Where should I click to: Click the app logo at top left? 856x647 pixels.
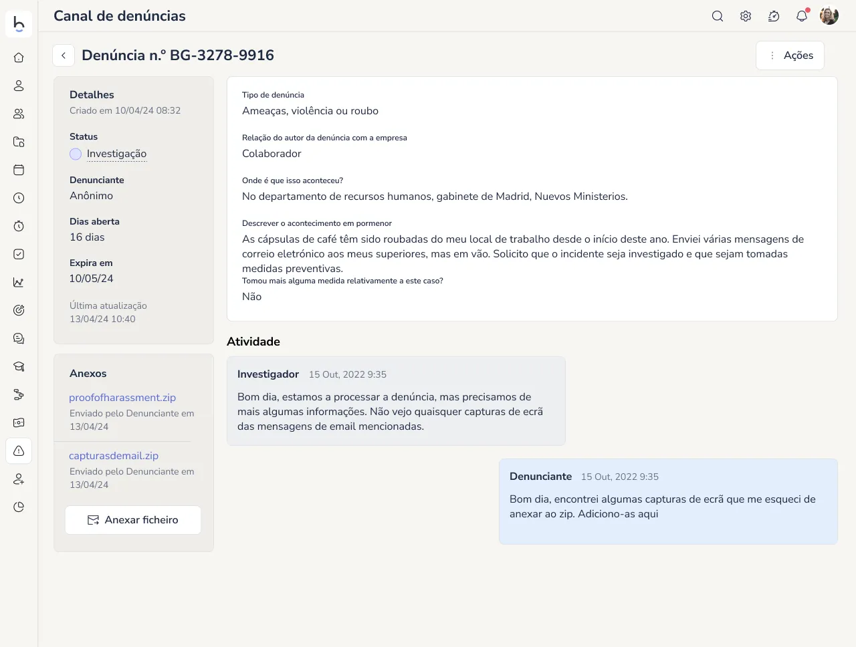pyautogui.click(x=19, y=24)
